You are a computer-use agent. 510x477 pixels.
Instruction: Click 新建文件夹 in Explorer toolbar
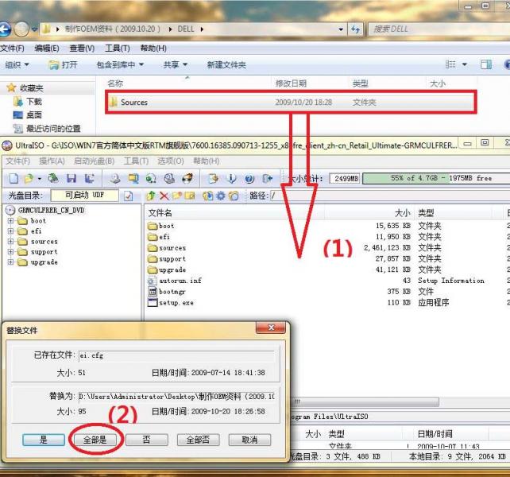(x=226, y=65)
